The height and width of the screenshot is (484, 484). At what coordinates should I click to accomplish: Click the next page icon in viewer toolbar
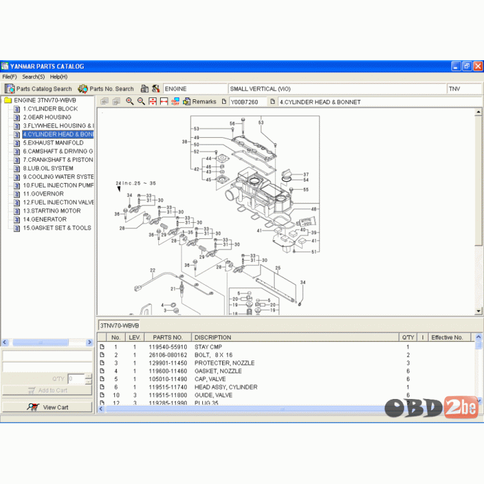tap(116, 101)
